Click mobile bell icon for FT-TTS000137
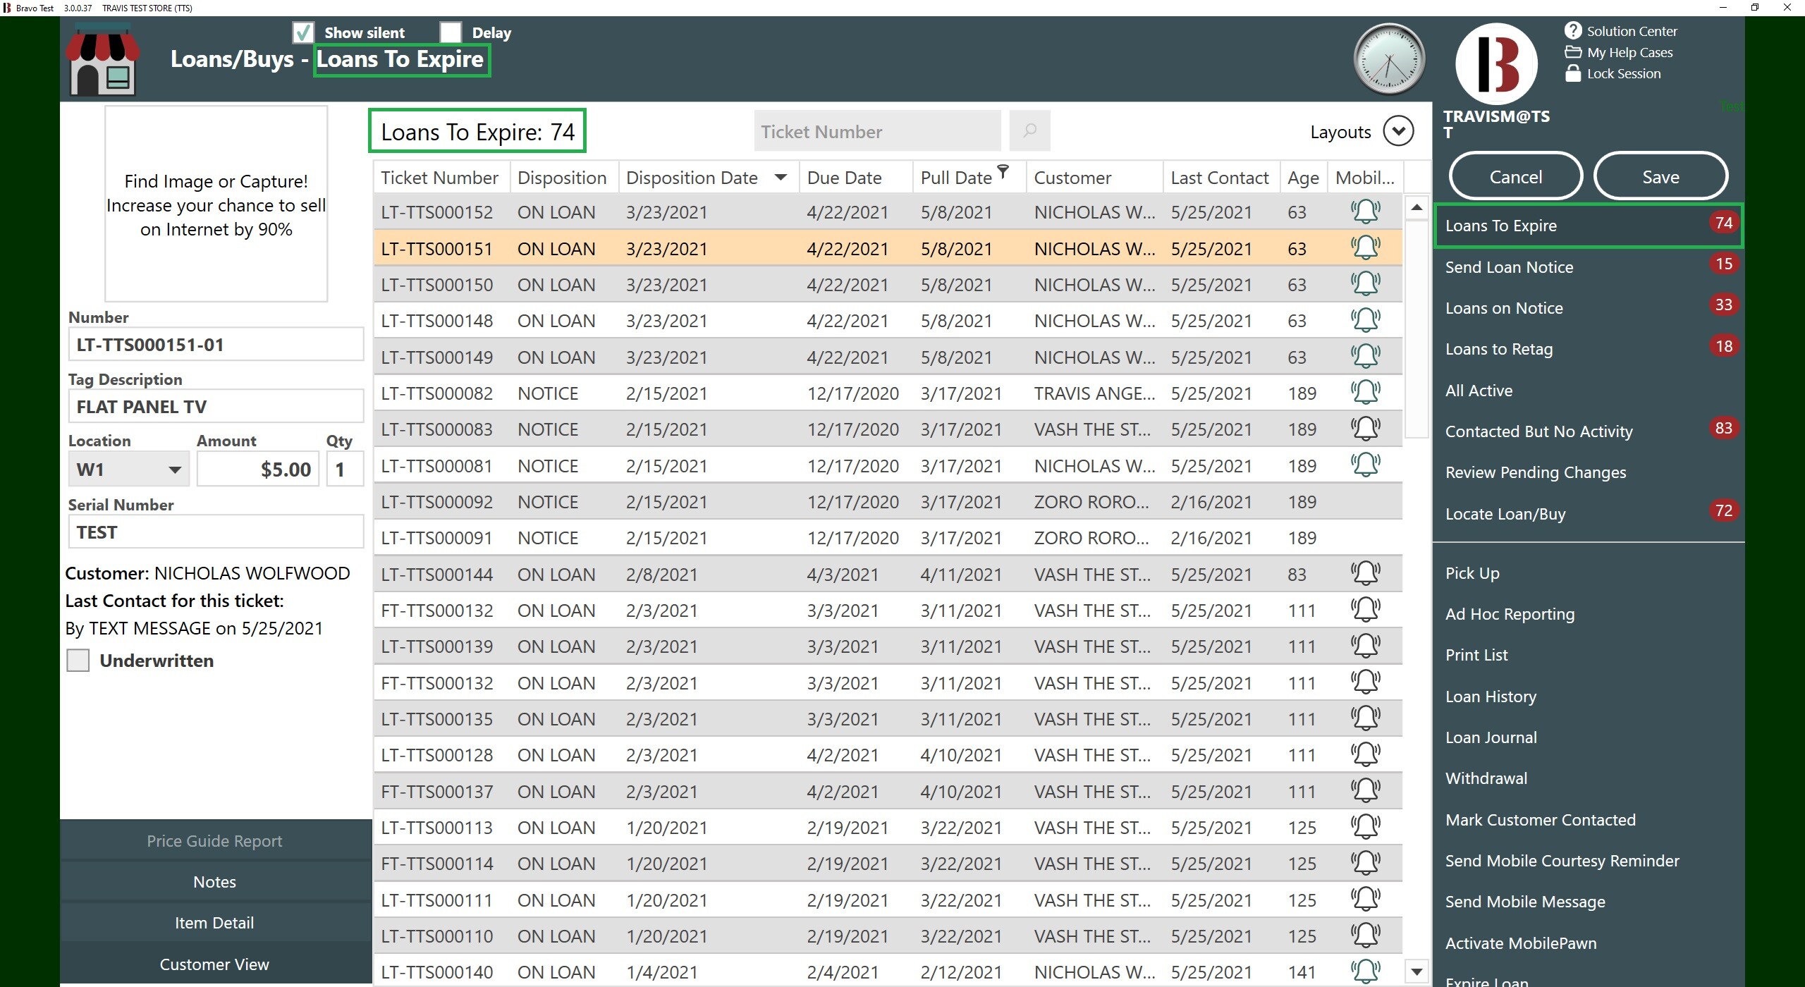Viewport: 1805px width, 987px height. pyautogui.click(x=1365, y=790)
